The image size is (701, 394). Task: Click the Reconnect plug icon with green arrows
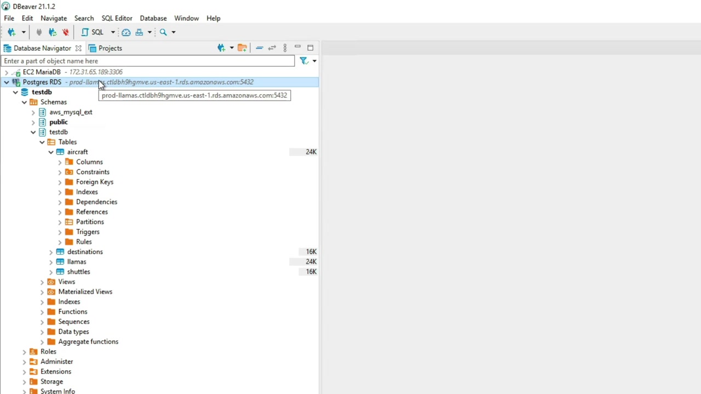pos(52,32)
